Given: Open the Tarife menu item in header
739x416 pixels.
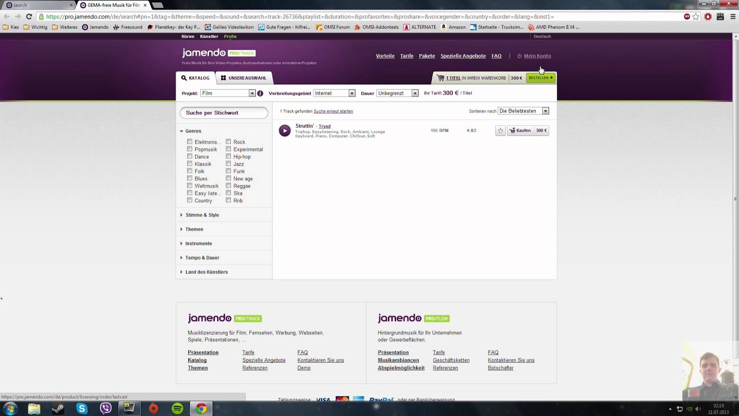Looking at the screenshot, I should click(407, 56).
